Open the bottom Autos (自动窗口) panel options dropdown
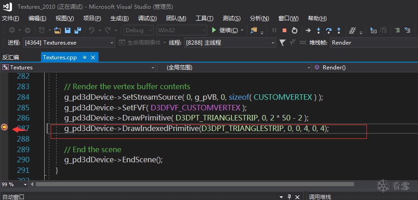 (x=281, y=197)
